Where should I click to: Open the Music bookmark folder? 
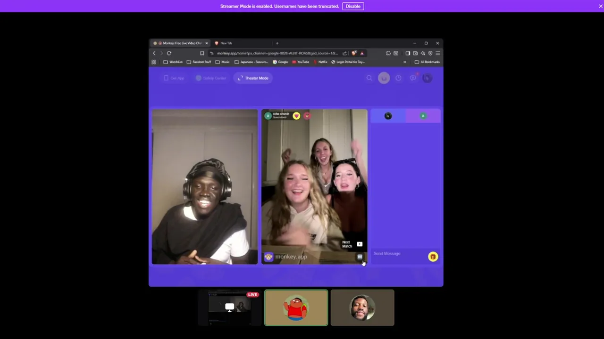tap(222, 62)
